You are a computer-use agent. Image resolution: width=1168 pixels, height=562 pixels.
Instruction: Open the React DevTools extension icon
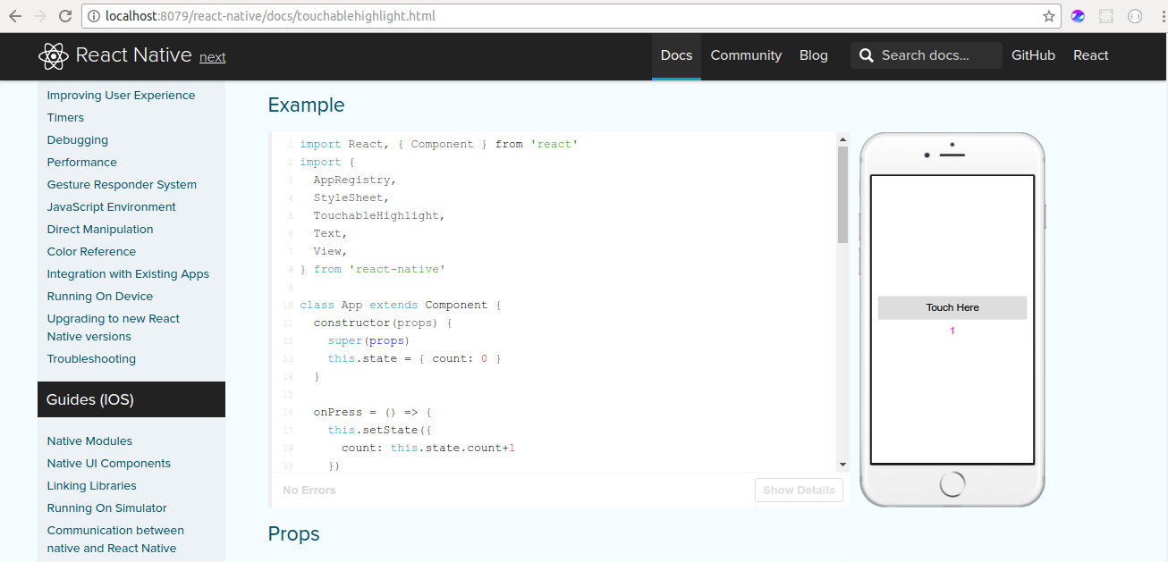1106,16
